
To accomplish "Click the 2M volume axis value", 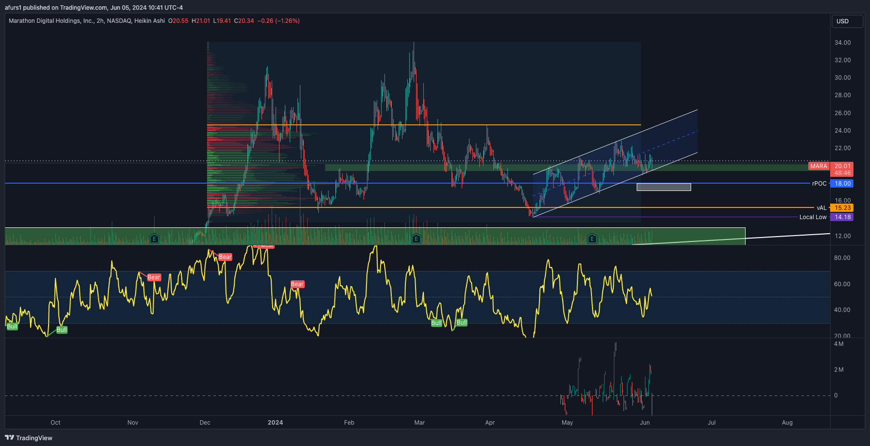I will click(839, 370).
